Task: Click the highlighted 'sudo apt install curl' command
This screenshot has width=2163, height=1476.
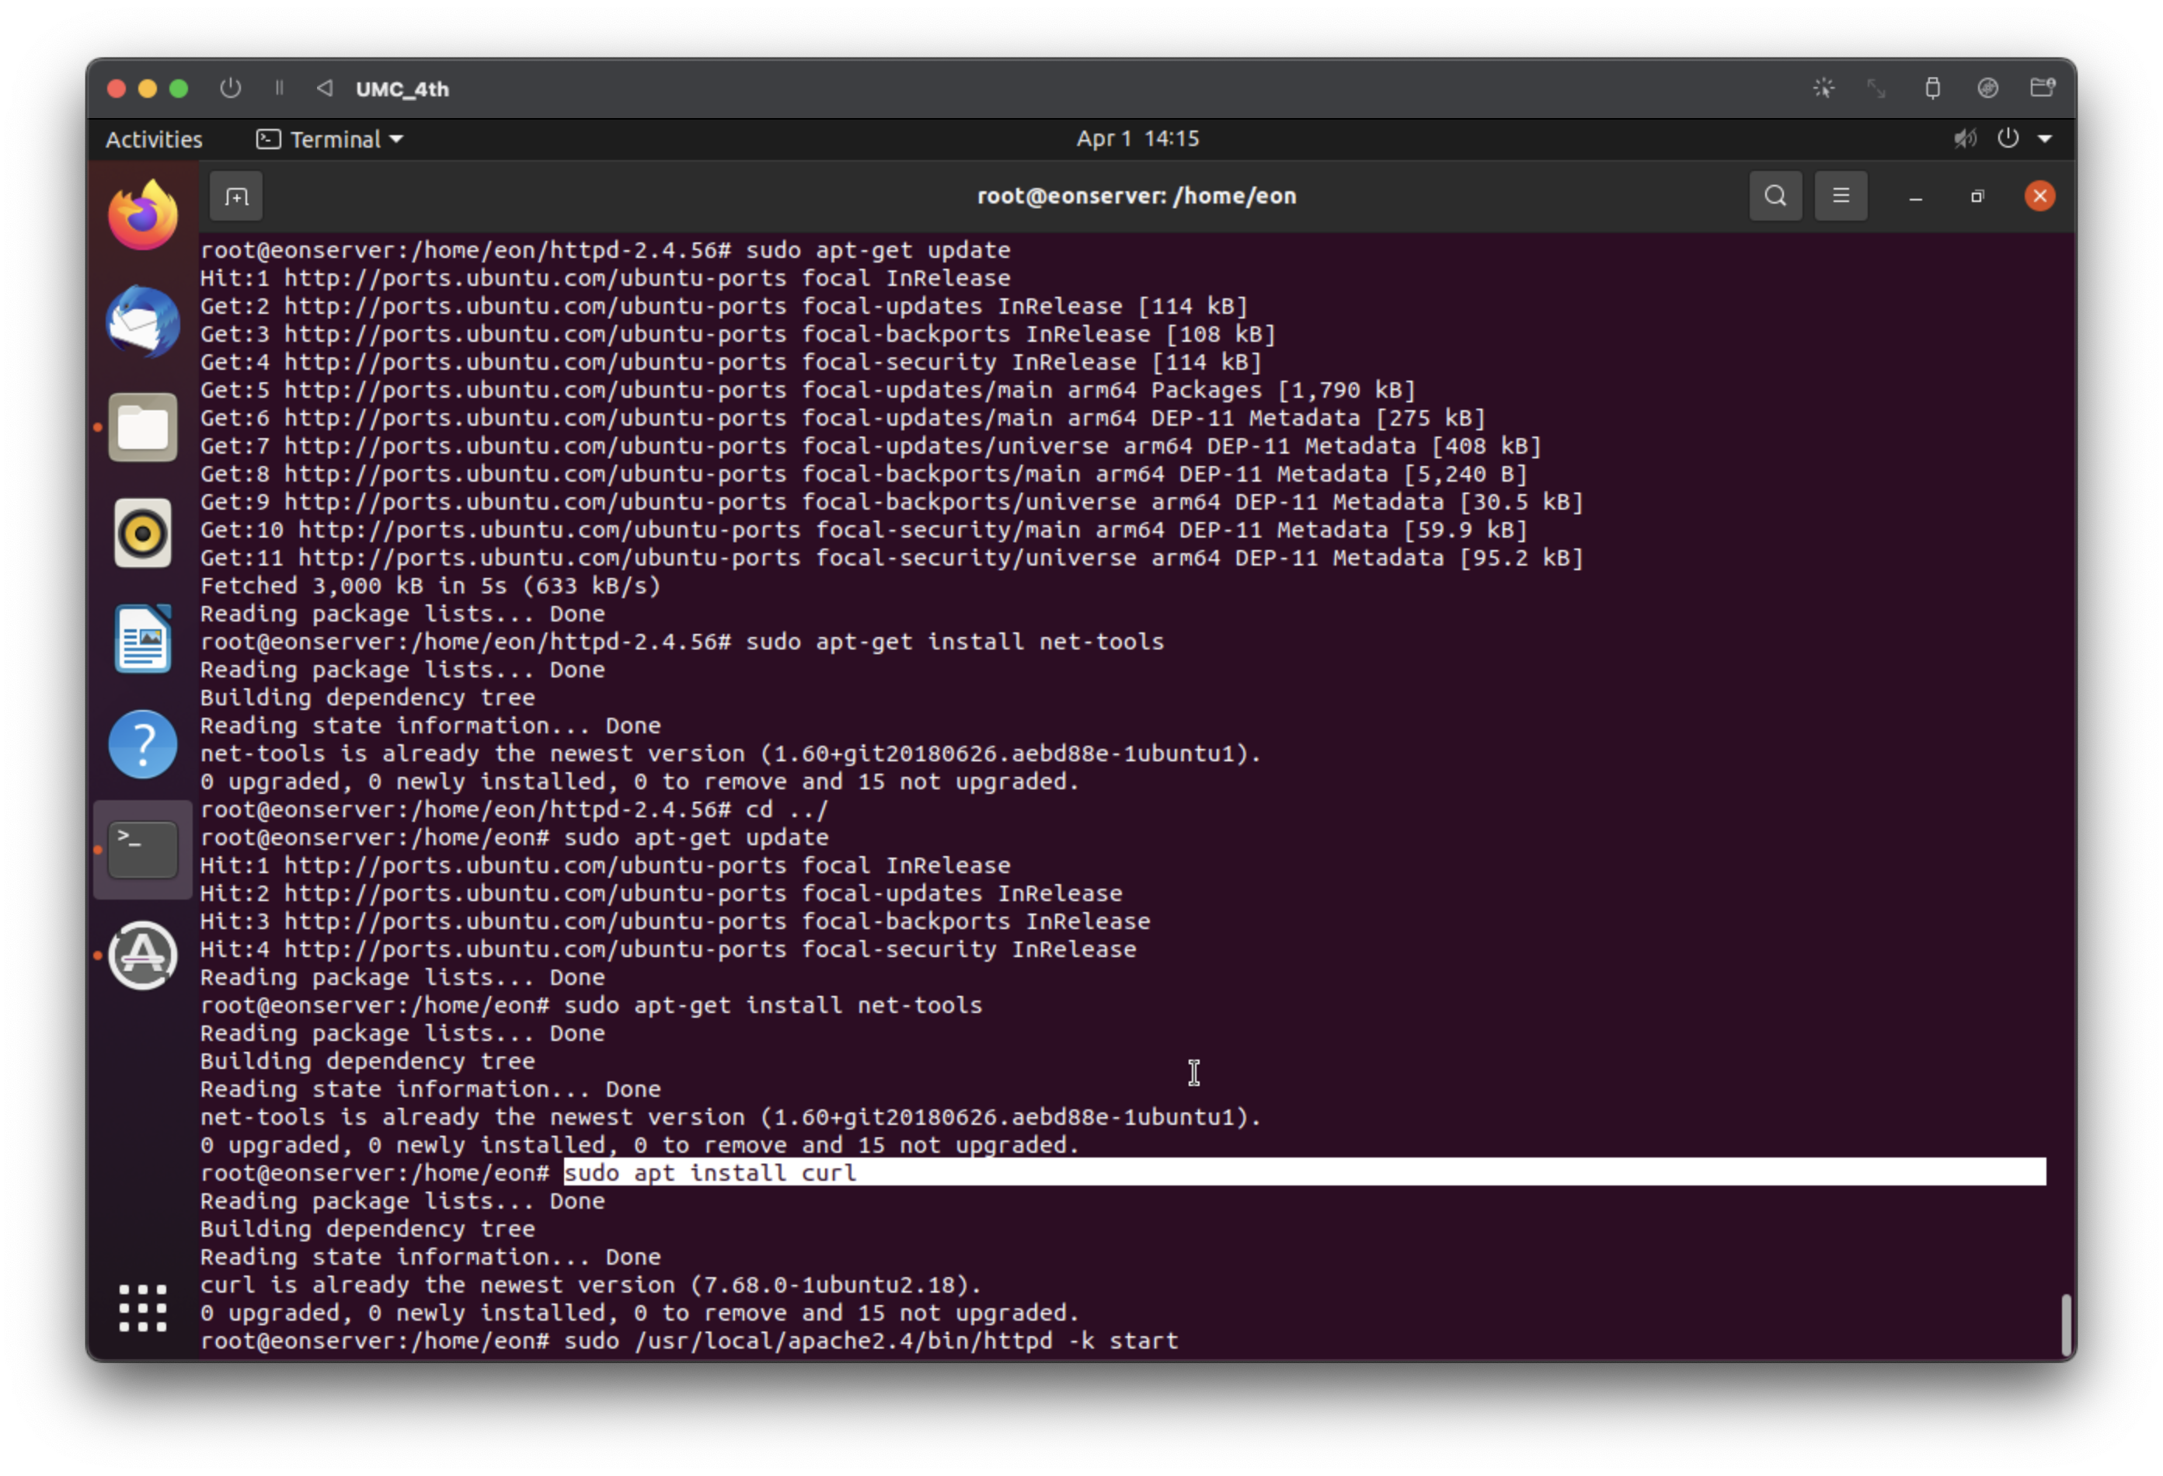Action: click(710, 1172)
